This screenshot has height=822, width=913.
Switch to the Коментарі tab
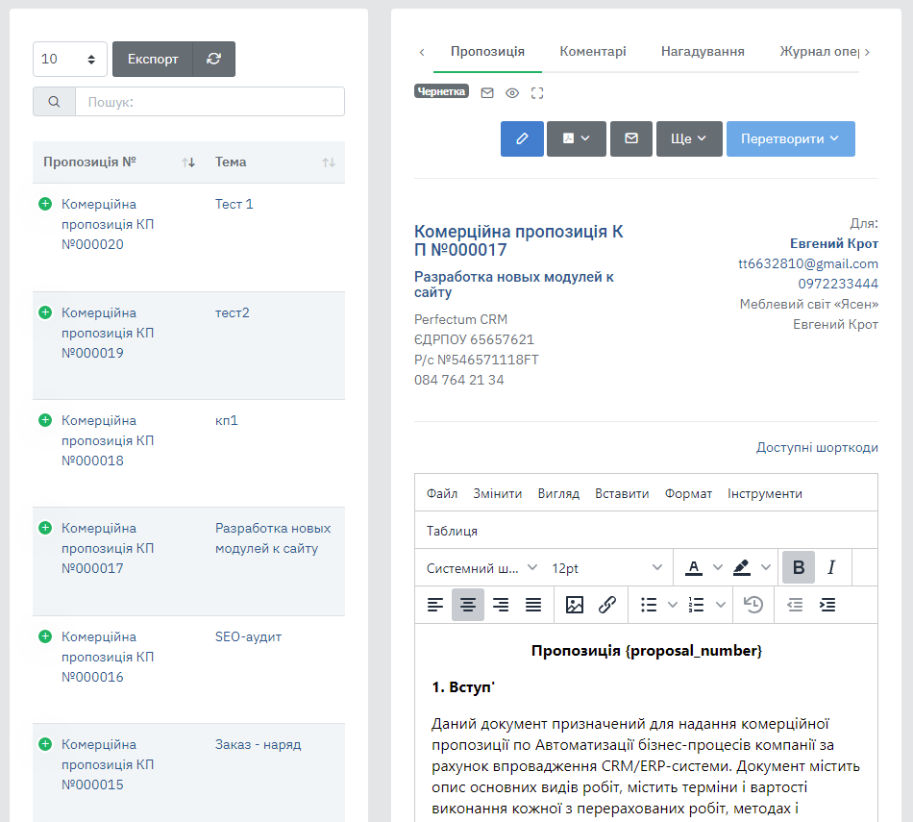tap(593, 52)
